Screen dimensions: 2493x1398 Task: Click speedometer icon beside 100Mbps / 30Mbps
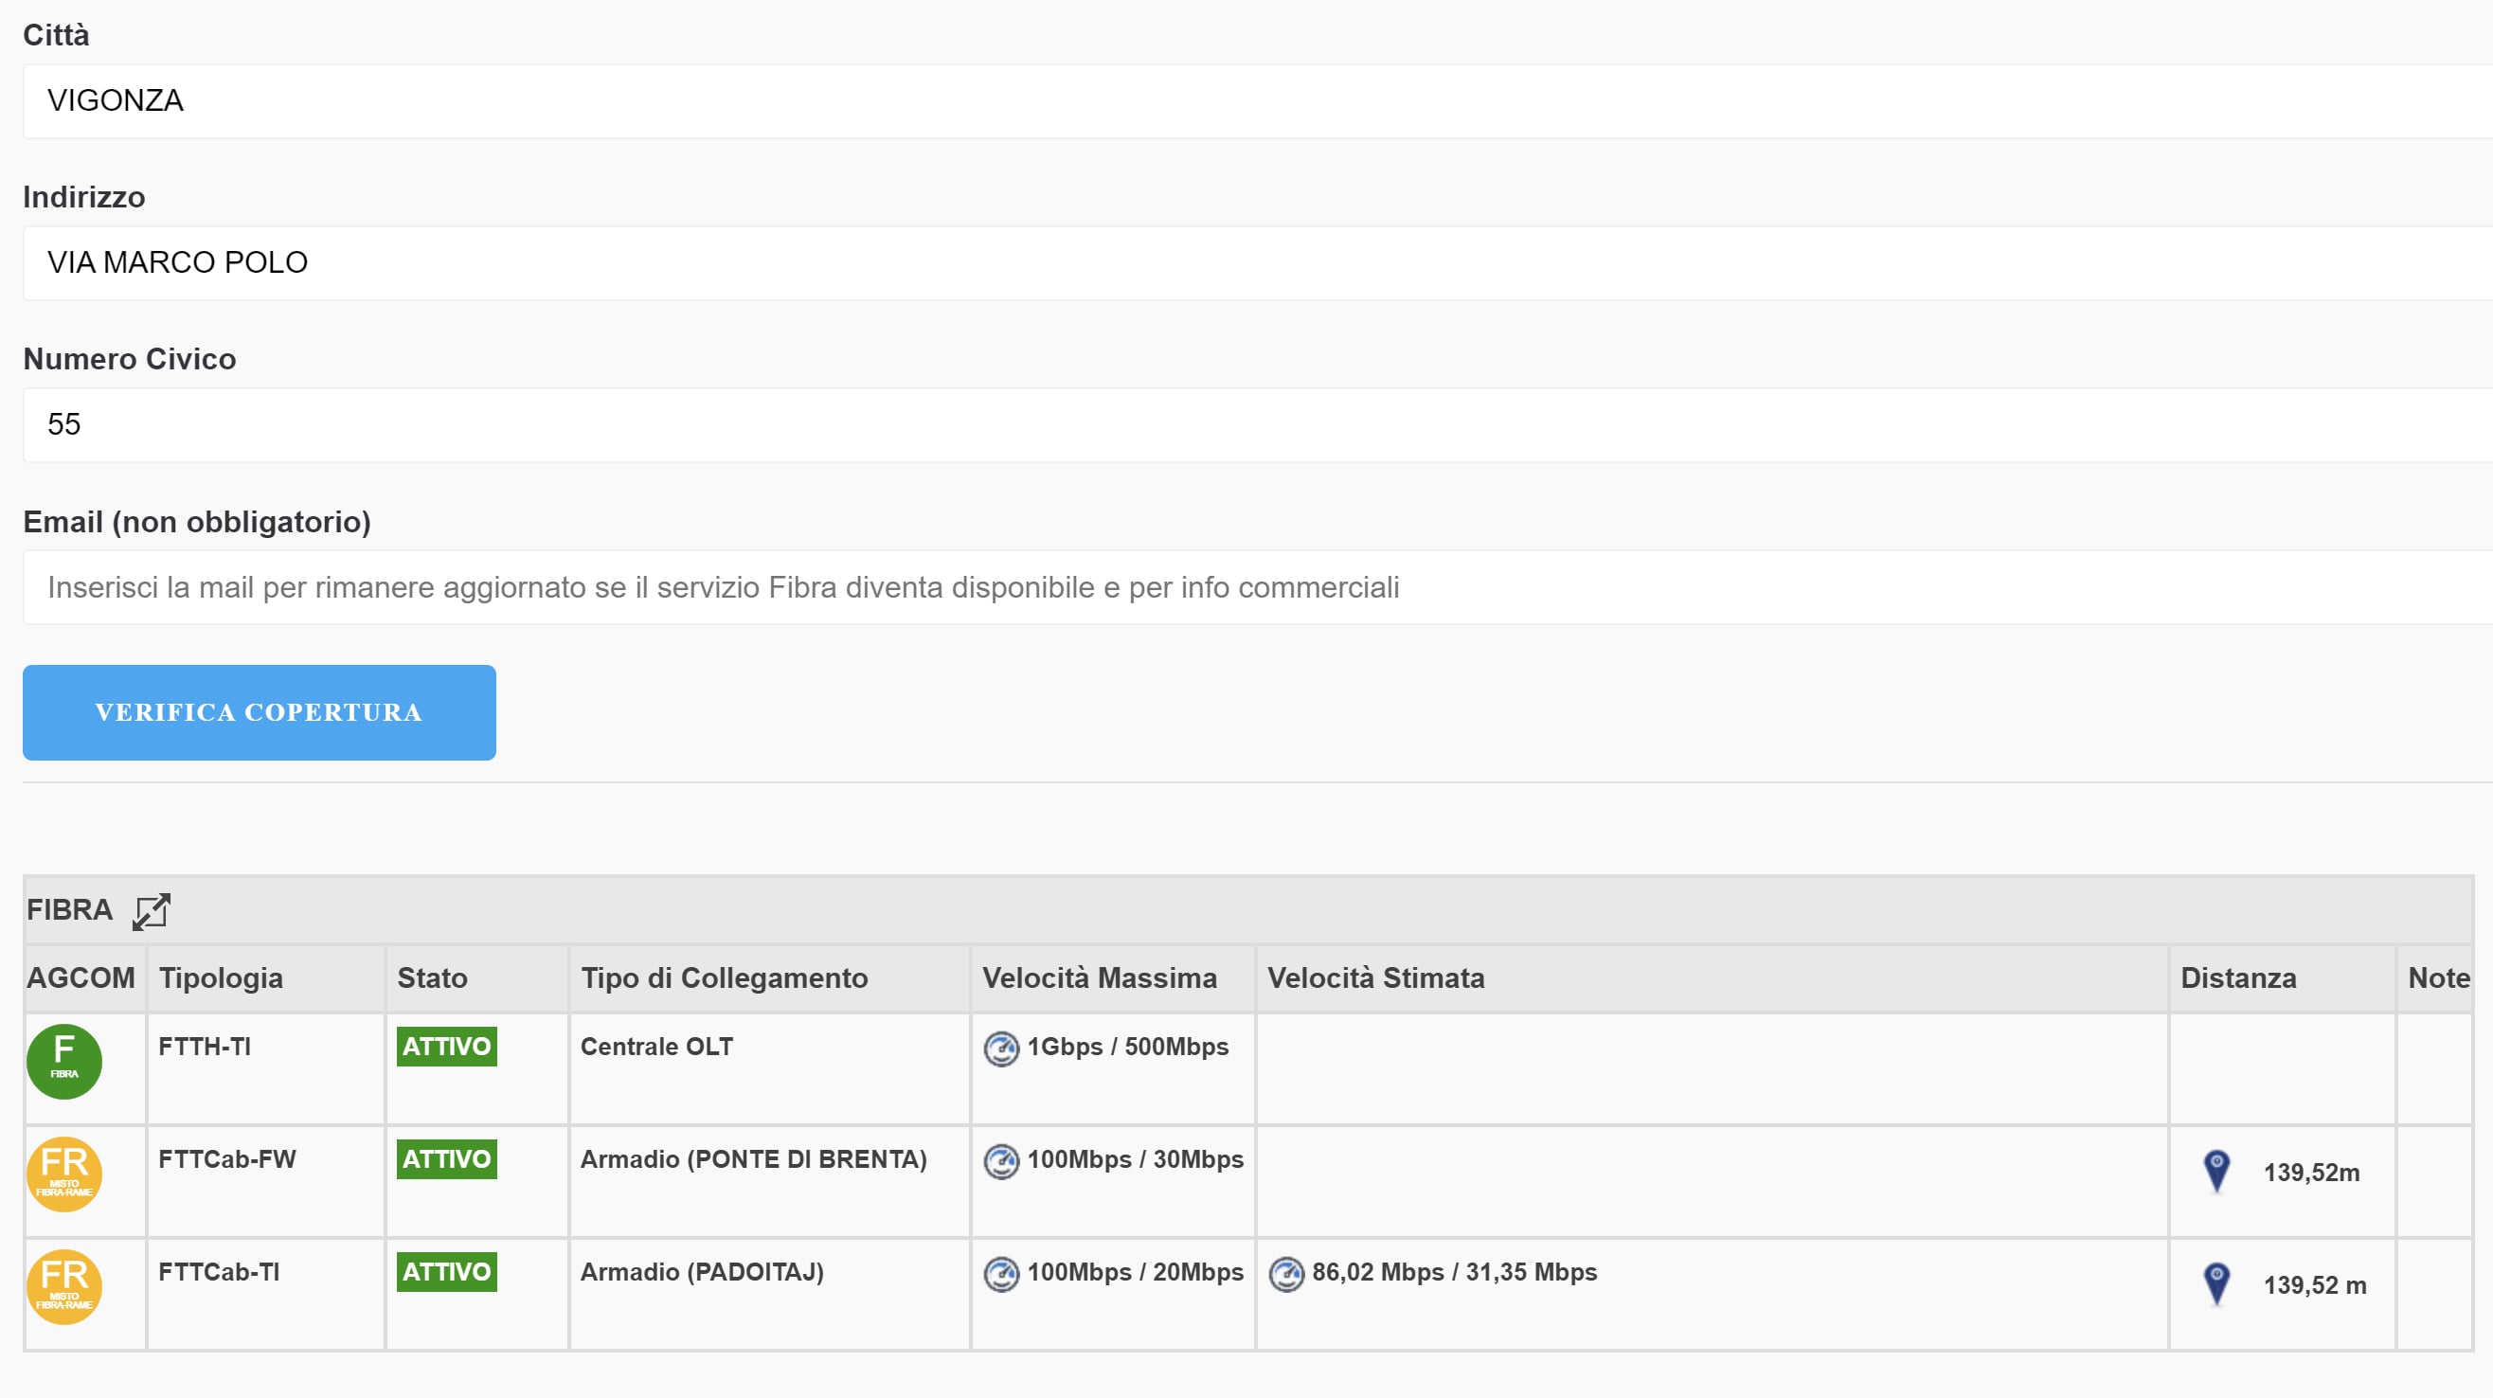(1000, 1160)
